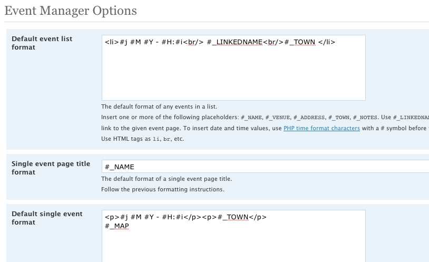Open the PHP time format characters link

(321, 128)
